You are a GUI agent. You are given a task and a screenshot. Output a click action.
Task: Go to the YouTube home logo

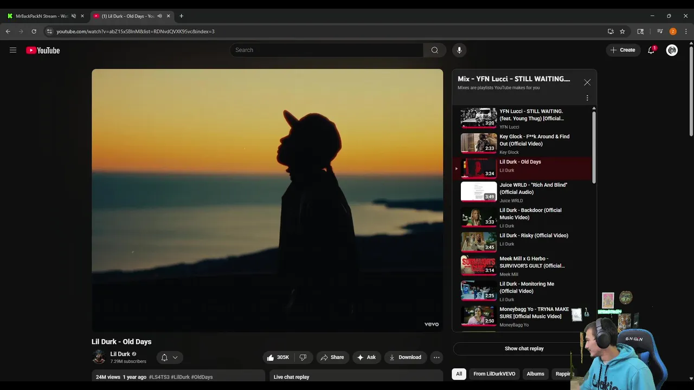coord(43,50)
